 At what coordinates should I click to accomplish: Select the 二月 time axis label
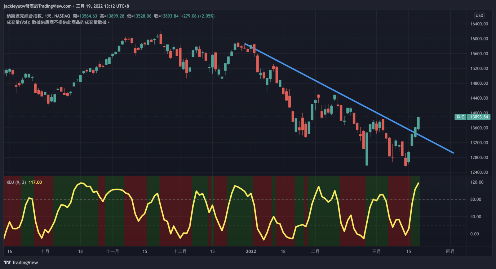(315, 251)
